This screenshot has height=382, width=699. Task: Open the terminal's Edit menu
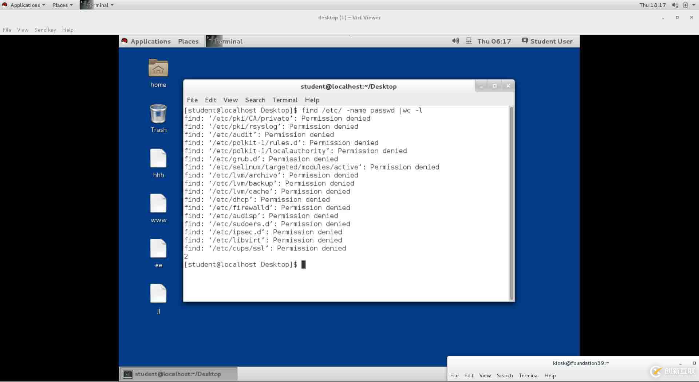pyautogui.click(x=210, y=100)
